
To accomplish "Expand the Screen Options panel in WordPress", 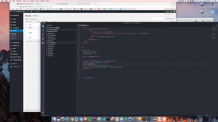I will tap(168, 14).
